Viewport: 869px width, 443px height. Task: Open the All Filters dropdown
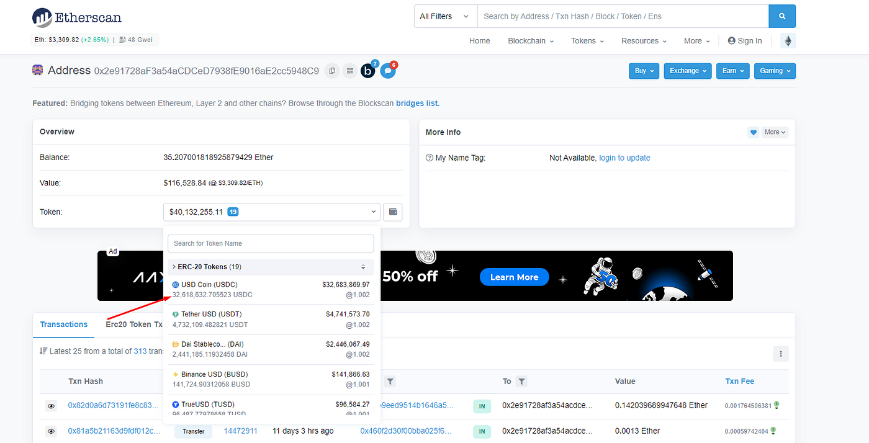445,16
